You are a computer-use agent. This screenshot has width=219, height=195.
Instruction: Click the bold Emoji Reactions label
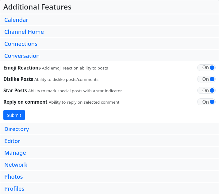coord(22,68)
